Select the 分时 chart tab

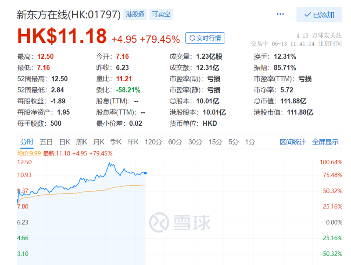[x=26, y=142]
